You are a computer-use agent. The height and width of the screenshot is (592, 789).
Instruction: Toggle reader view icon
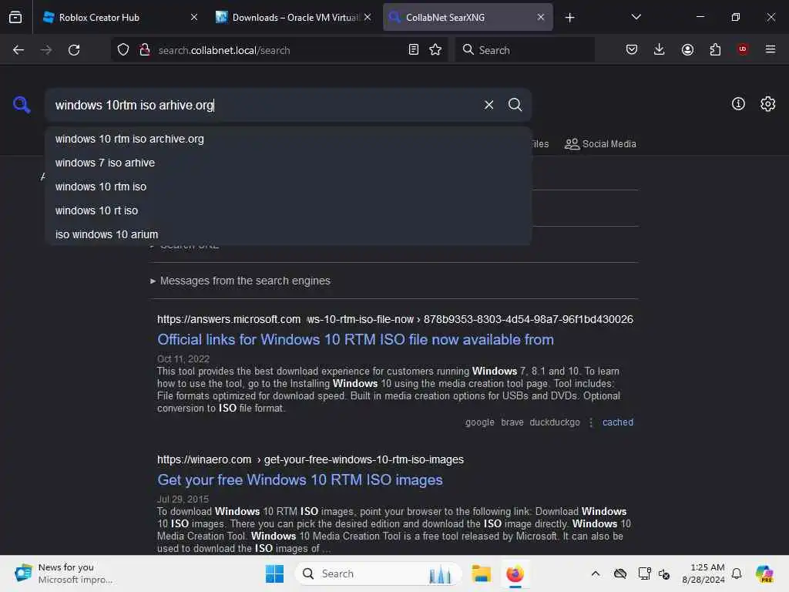point(414,49)
